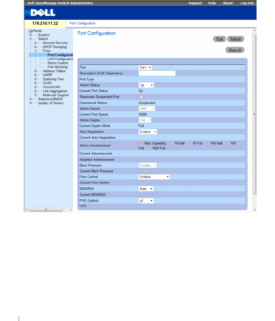Expand the GARP tree node
The width and height of the screenshot is (275, 321).
35,75
